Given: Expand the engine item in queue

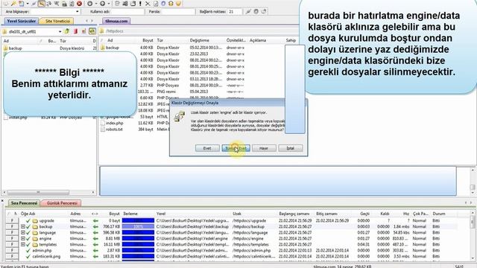Looking at the screenshot, I should [23, 238].
